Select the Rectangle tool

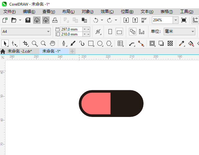(x=91, y=43)
